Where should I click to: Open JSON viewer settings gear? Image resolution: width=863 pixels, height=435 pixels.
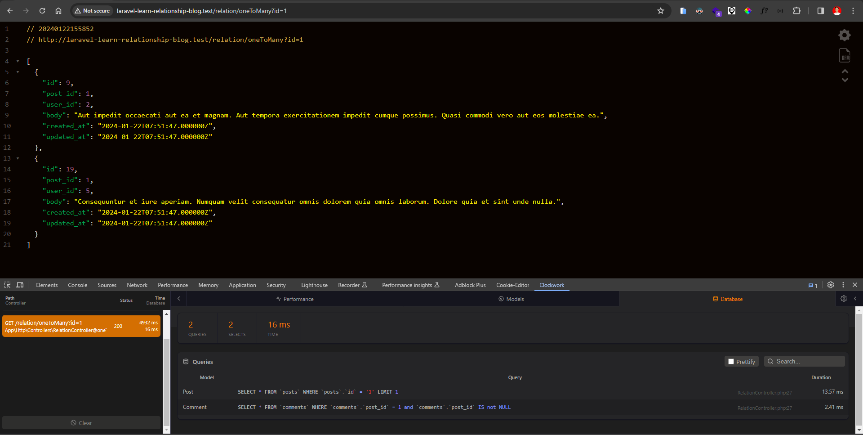[845, 35]
